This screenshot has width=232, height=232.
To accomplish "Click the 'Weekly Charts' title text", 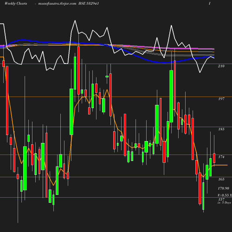I will click(x=16, y=3).
